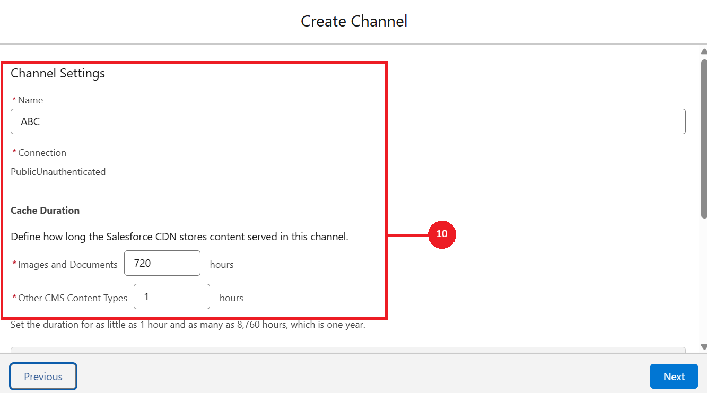Click the Other CMS Content Types hours field
707x393 pixels.
pyautogui.click(x=171, y=296)
